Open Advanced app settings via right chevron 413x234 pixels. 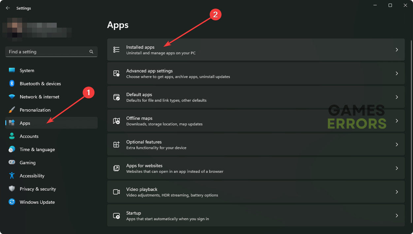pos(397,73)
